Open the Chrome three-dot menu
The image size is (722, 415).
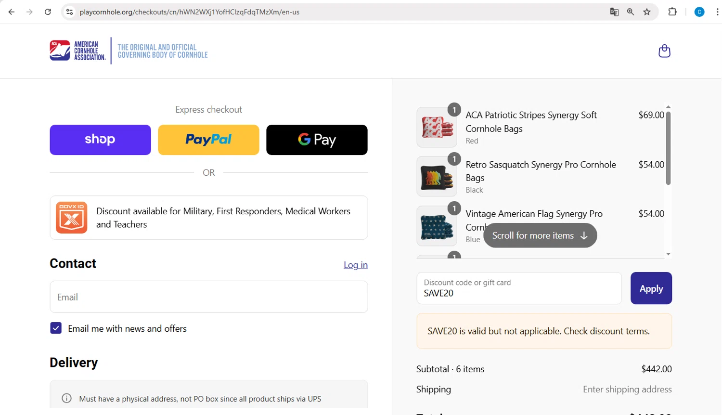(x=717, y=12)
